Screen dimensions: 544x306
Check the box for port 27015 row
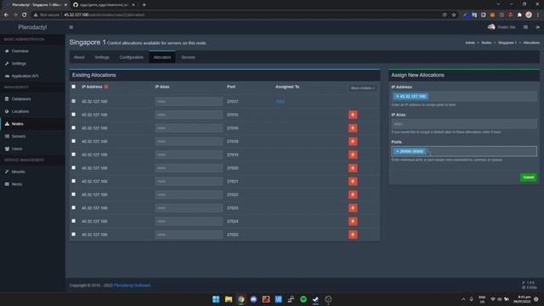click(74, 115)
